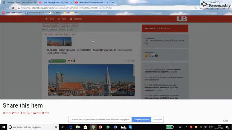
Task: Share via the Pinterest Pin it icon
Action: click(45, 113)
